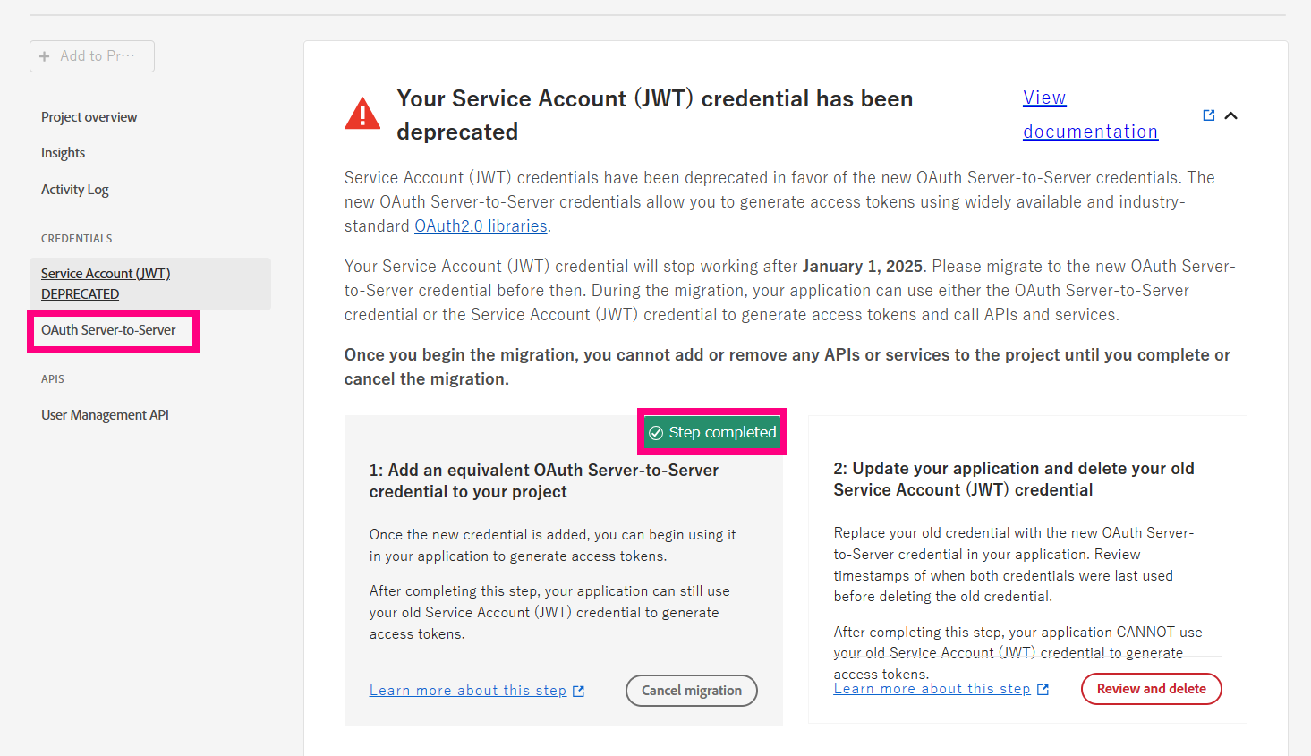Click external link icon beside View documentation
Viewport: 1311px width, 756px height.
(1209, 115)
